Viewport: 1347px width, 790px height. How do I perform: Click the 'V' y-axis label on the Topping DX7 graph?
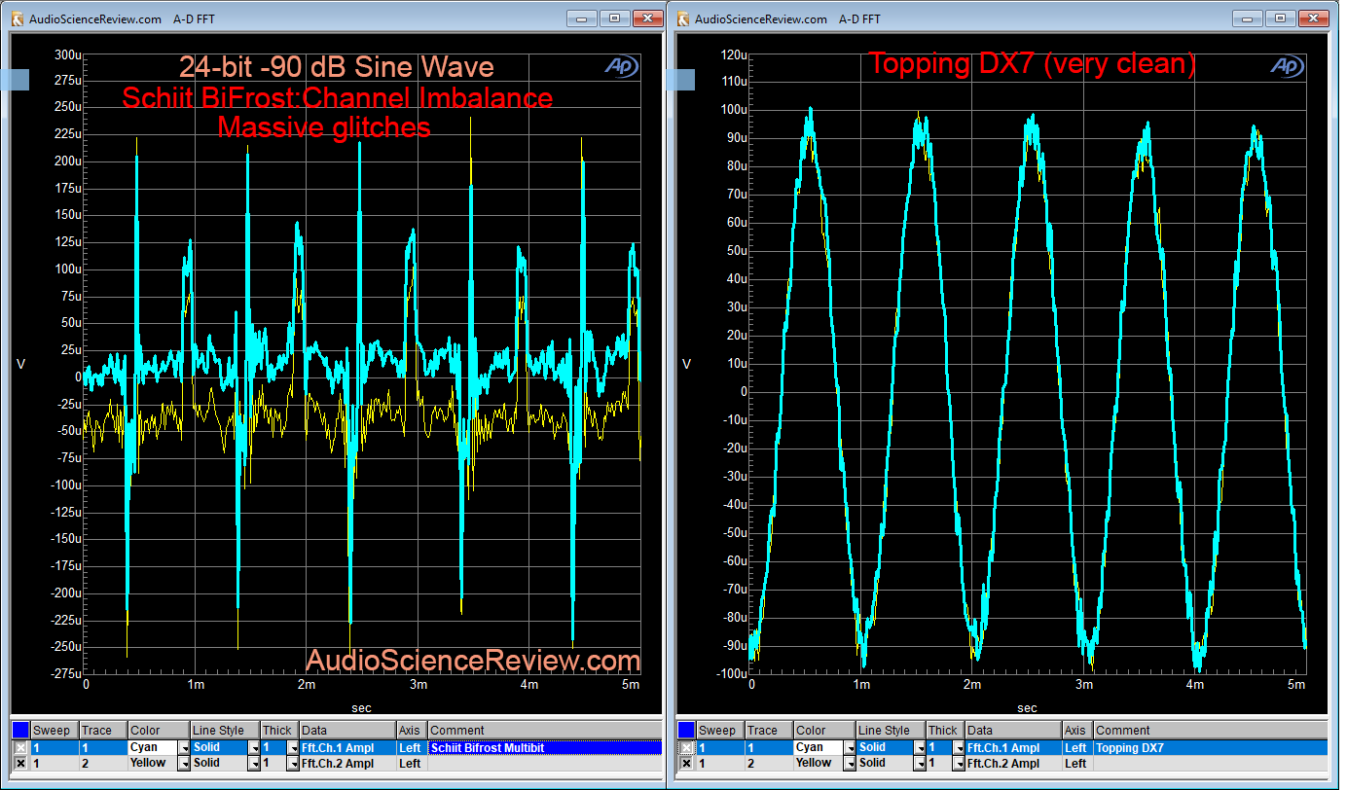tap(686, 364)
